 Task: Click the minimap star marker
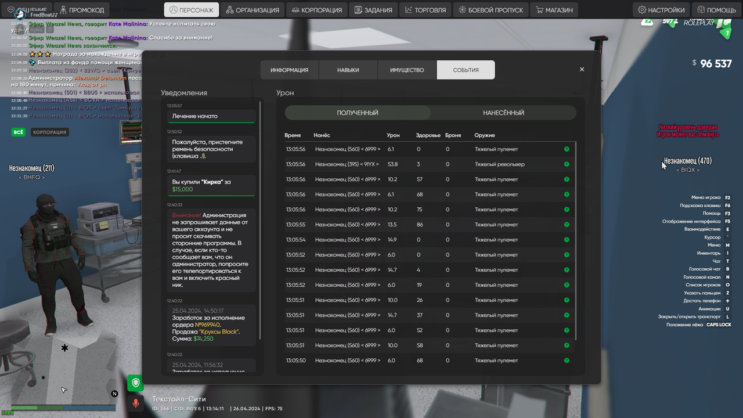(65, 348)
